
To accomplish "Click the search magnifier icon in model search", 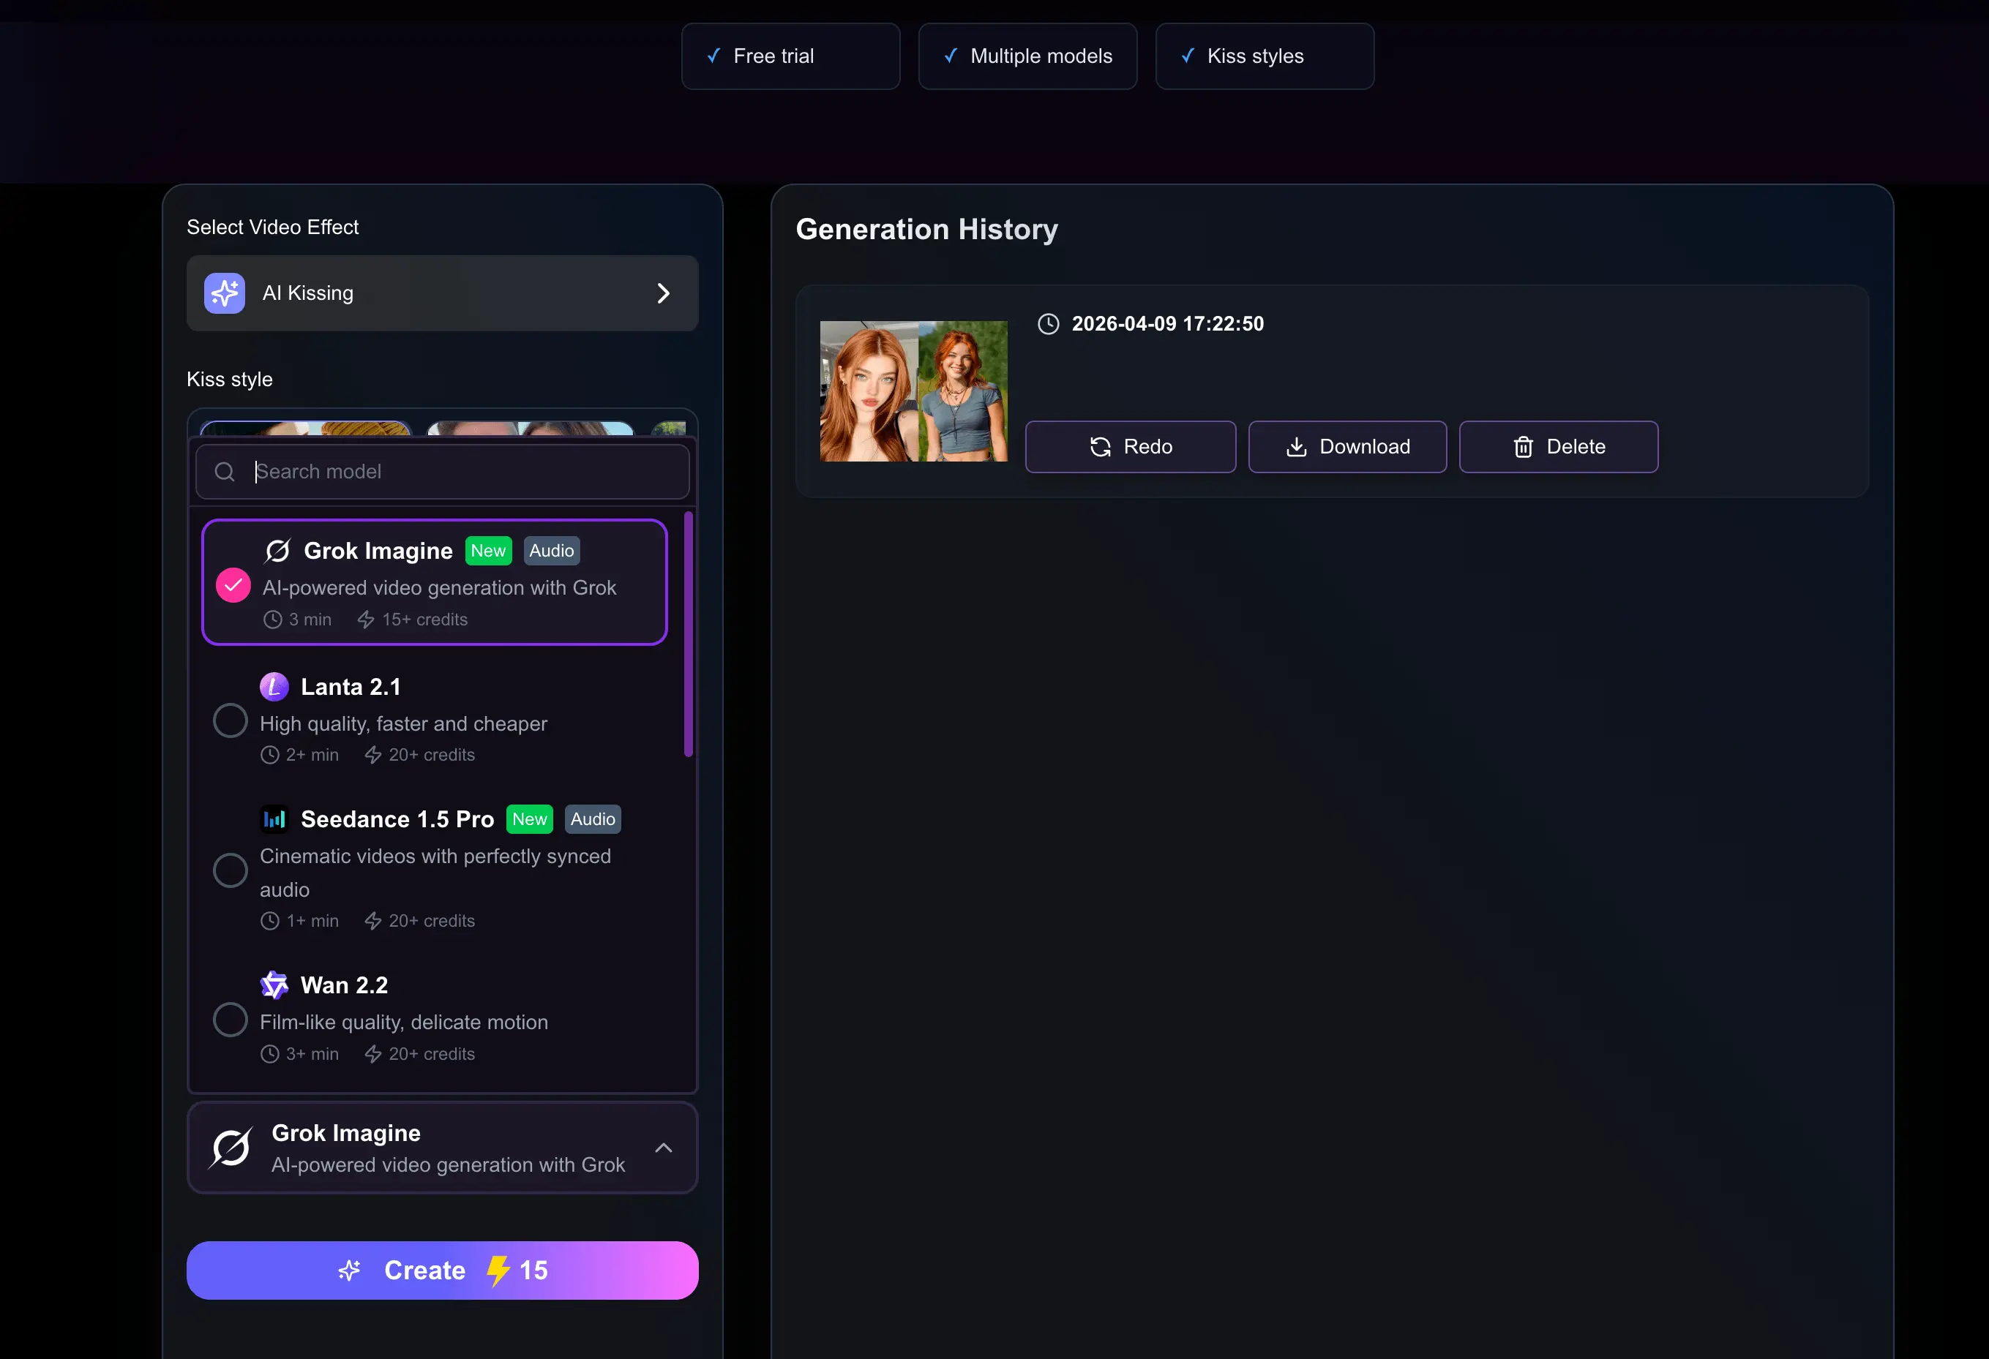I will click(x=224, y=472).
